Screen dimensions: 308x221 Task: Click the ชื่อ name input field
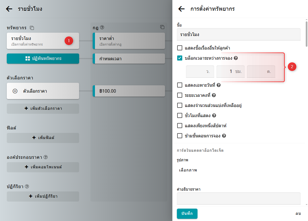pos(238,35)
